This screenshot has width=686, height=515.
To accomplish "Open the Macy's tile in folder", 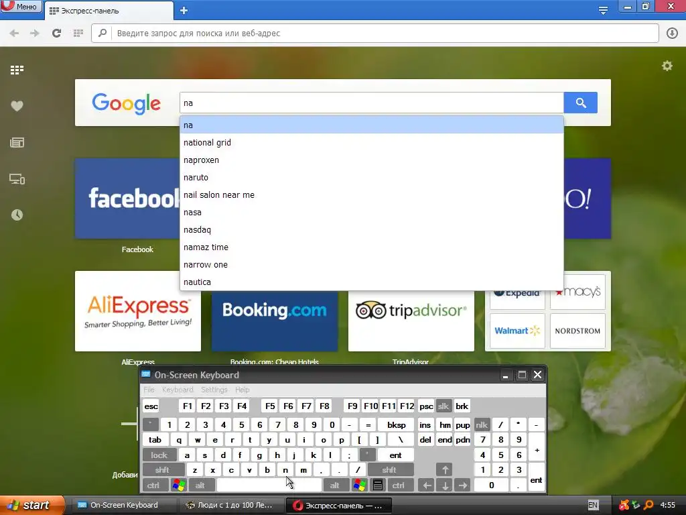I will pyautogui.click(x=577, y=292).
